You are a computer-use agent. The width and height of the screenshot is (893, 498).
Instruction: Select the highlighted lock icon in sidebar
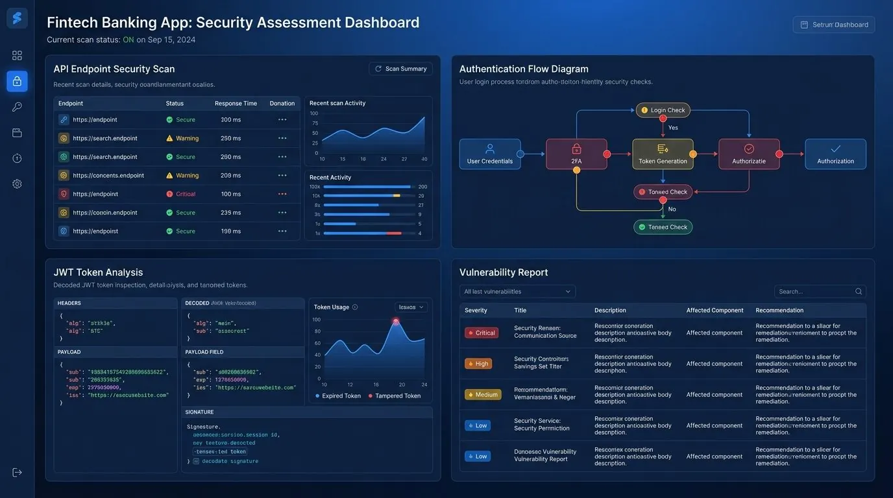tap(17, 81)
